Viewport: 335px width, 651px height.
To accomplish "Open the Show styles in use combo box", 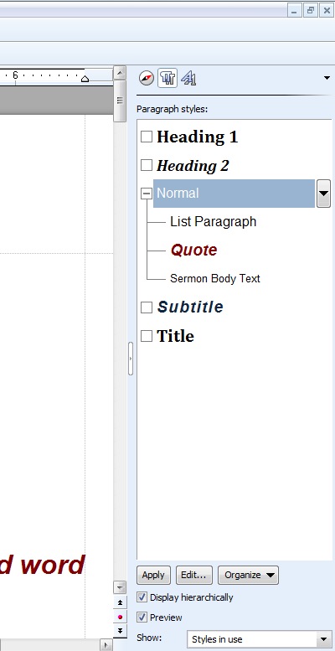I will [259, 639].
